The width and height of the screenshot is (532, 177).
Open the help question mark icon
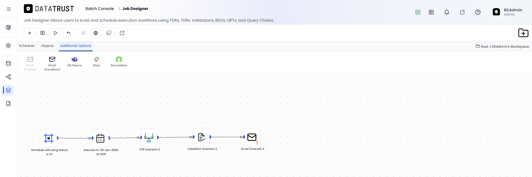coord(478,12)
